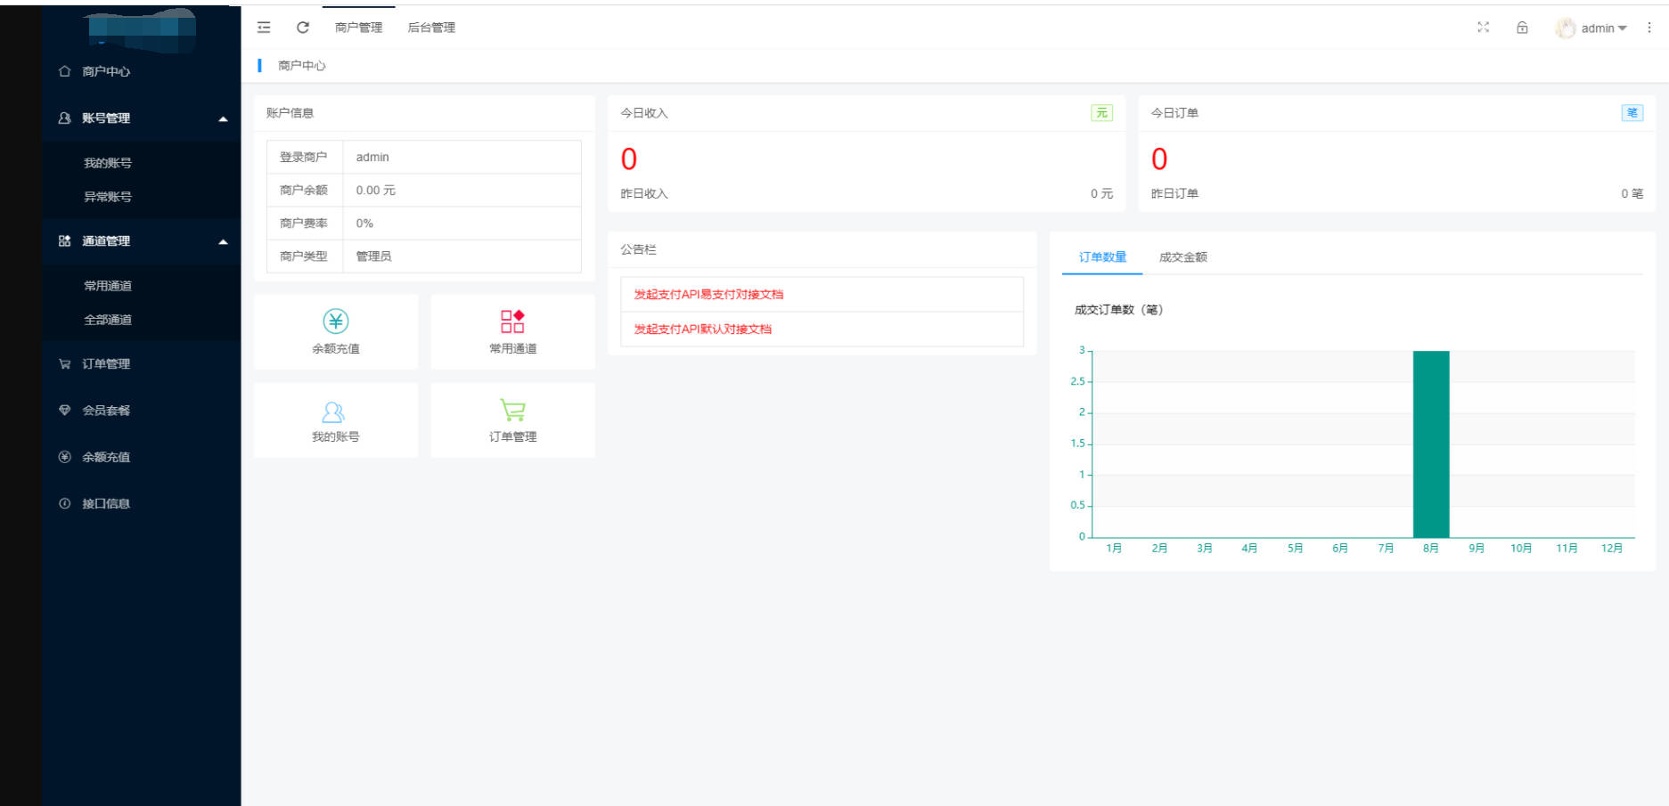Open the three-dot more options menu

[x=1649, y=28]
